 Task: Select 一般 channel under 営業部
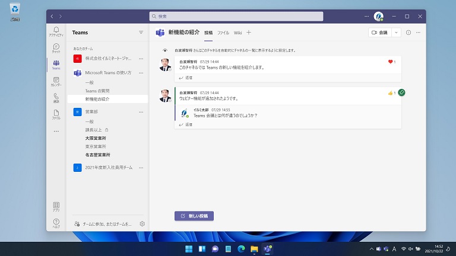click(x=89, y=121)
